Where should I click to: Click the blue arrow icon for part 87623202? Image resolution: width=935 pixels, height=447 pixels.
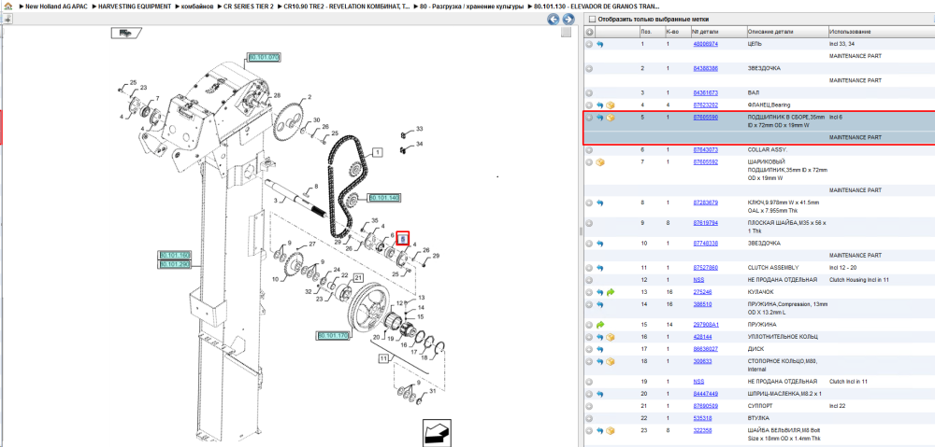(600, 105)
